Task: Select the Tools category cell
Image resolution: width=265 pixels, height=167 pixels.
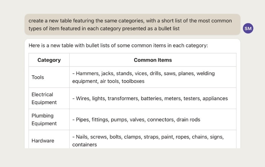Action: click(49, 77)
